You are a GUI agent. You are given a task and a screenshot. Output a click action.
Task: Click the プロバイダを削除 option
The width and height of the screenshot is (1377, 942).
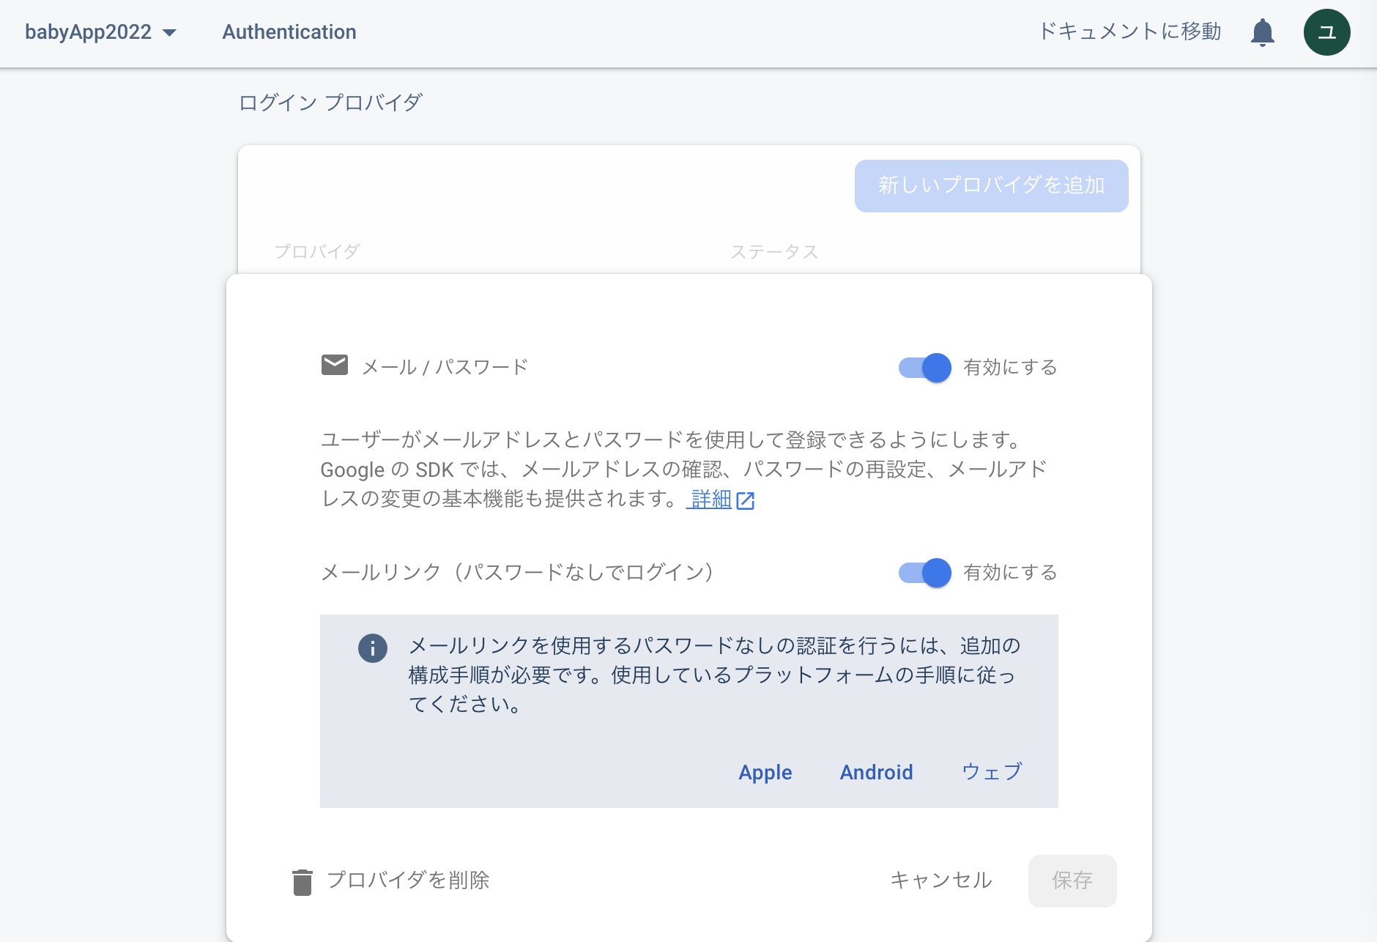[x=410, y=881]
